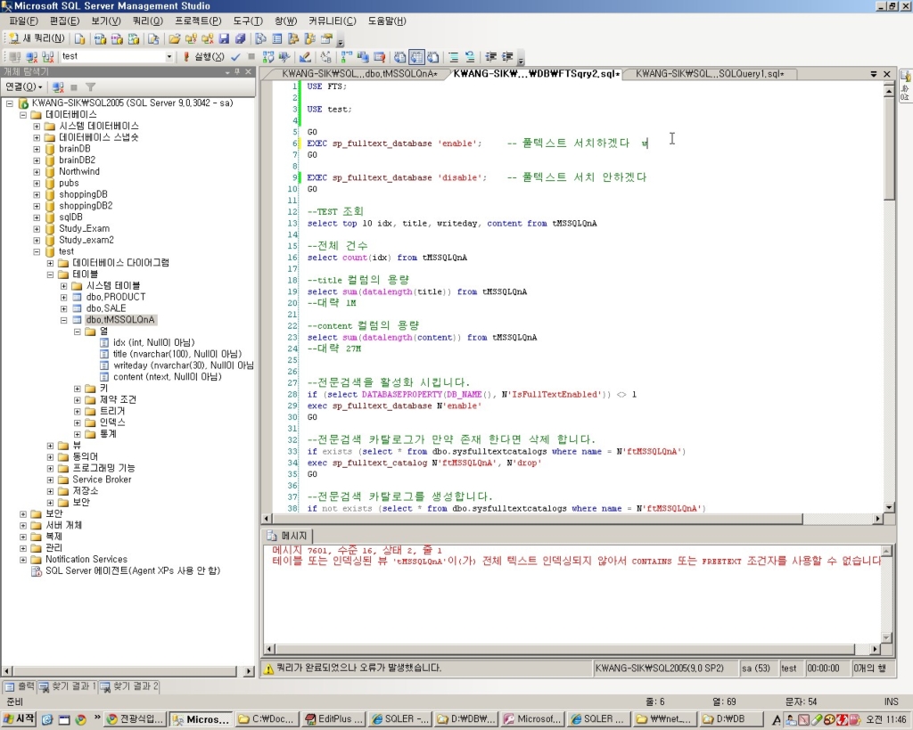The width and height of the screenshot is (913, 730).
Task: Expand the Northwind database node
Action: tap(37, 172)
